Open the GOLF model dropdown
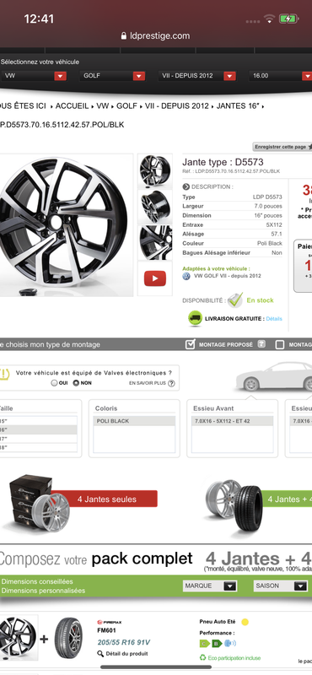The width and height of the screenshot is (312, 675). 112,76
